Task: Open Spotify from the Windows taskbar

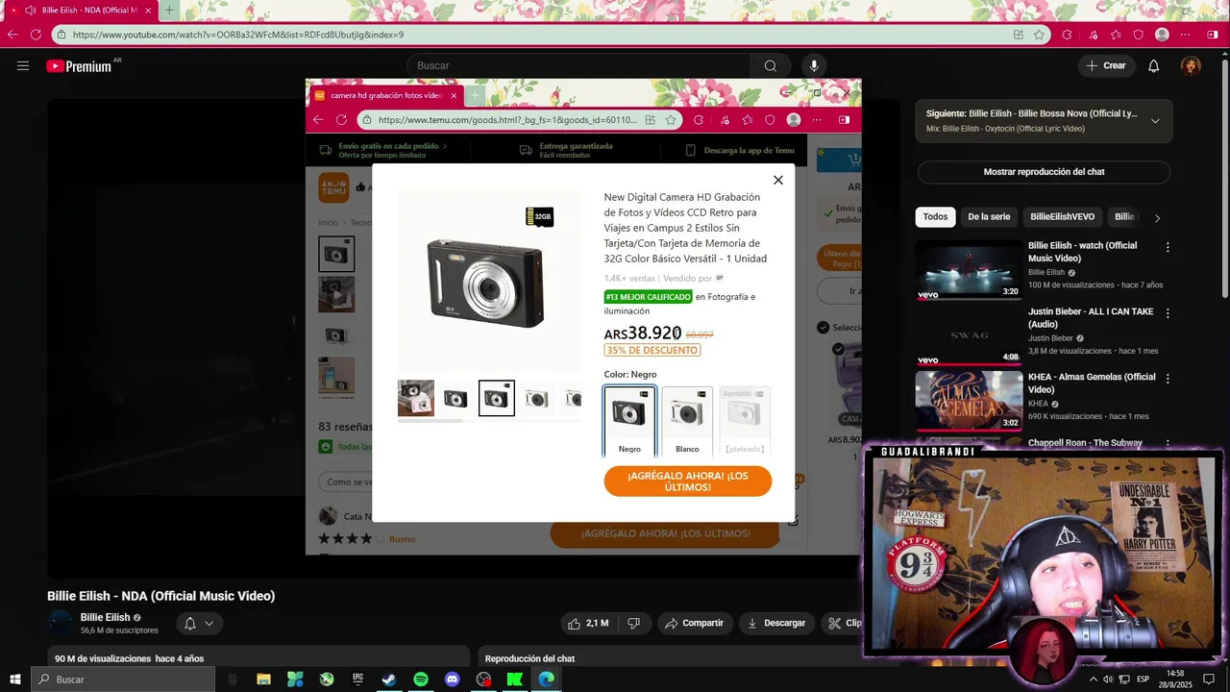Action: pyautogui.click(x=421, y=680)
